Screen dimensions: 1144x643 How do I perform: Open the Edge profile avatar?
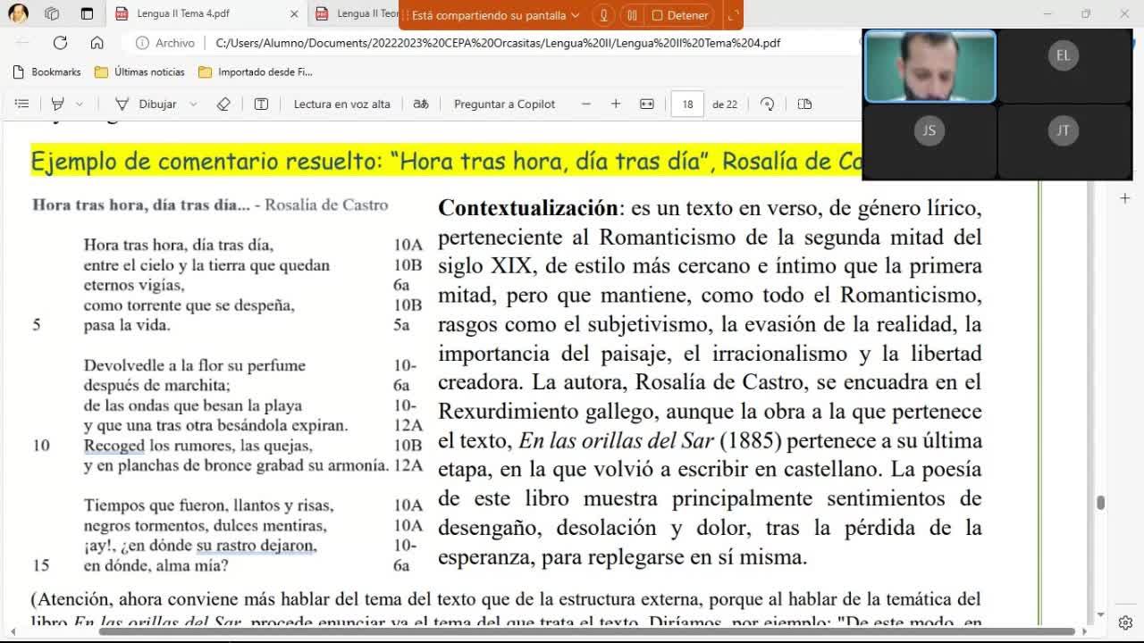[x=18, y=13]
